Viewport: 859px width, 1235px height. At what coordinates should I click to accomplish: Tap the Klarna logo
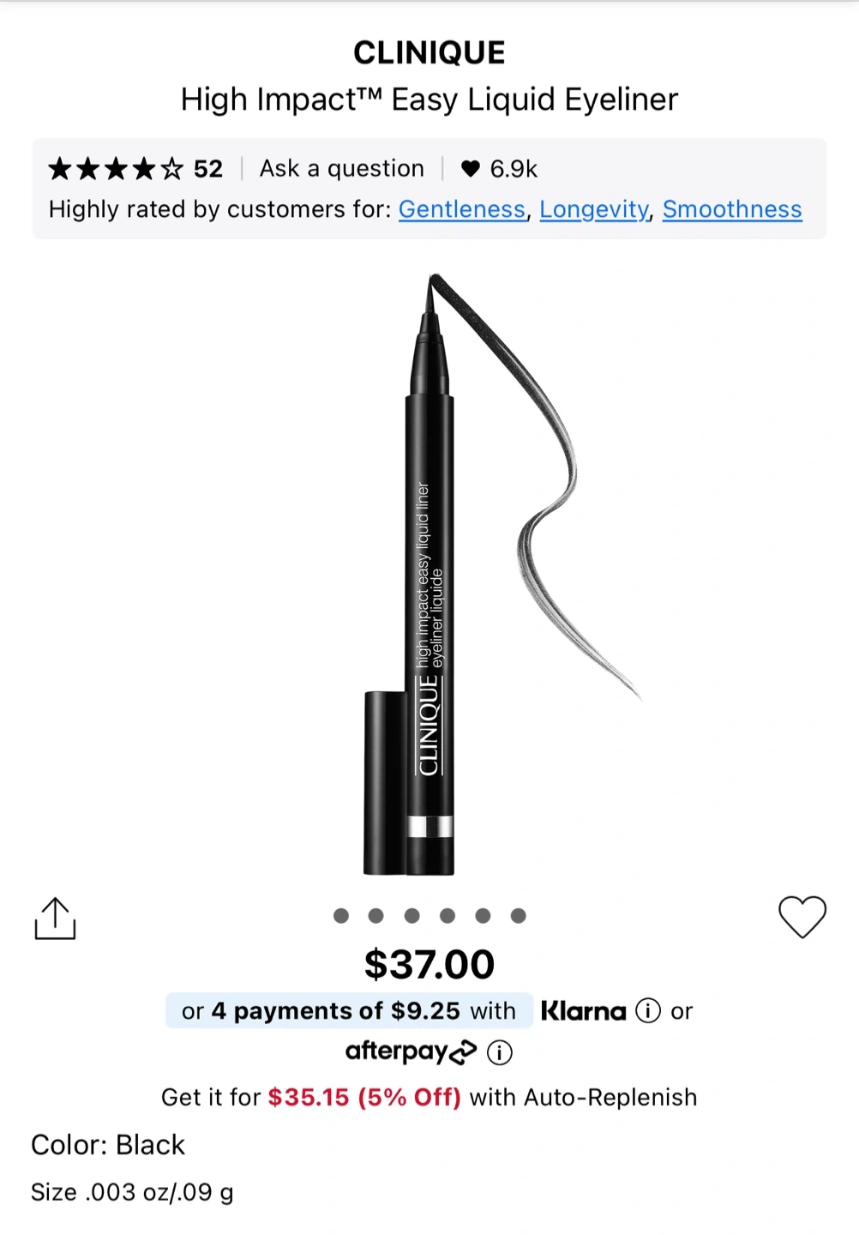click(583, 1011)
